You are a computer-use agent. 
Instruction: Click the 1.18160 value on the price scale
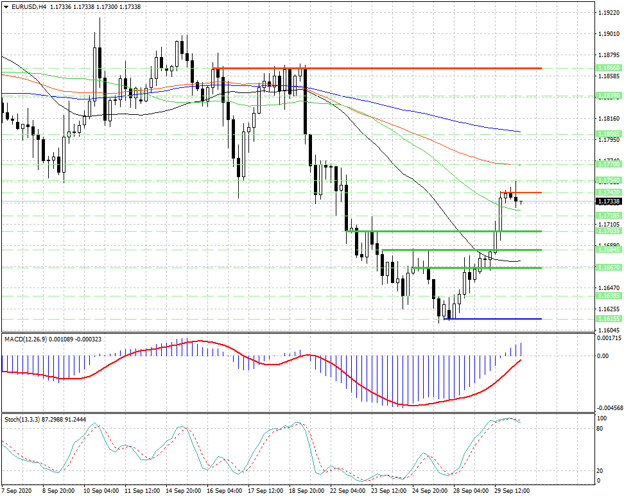609,119
